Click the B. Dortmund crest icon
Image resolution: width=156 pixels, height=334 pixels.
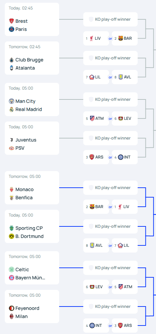click(x=12, y=236)
